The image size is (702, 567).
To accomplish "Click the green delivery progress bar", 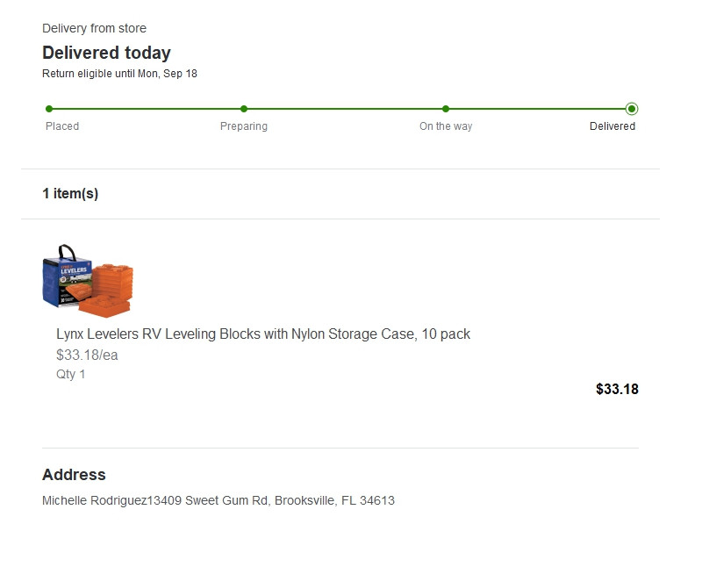I will (x=342, y=109).
